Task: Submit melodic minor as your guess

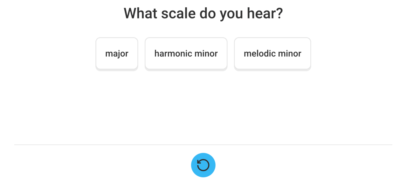Action: pos(272,53)
